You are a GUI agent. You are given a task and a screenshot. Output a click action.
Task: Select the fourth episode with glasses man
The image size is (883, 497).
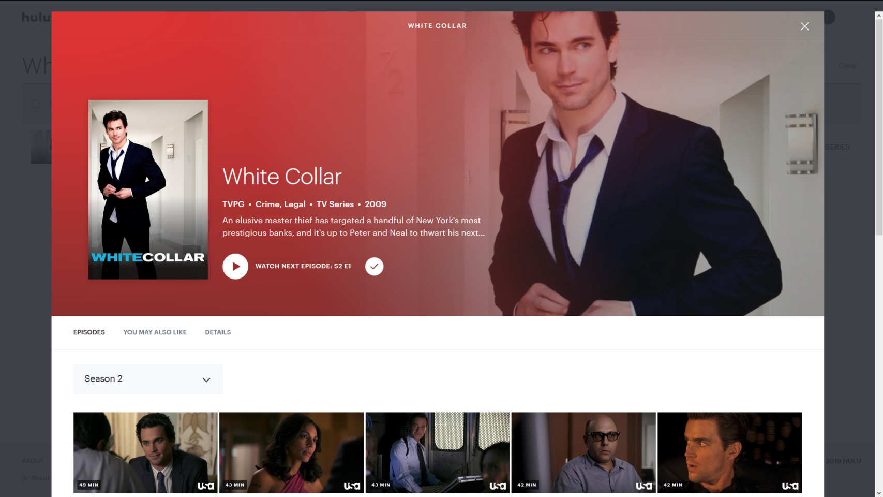[583, 452]
